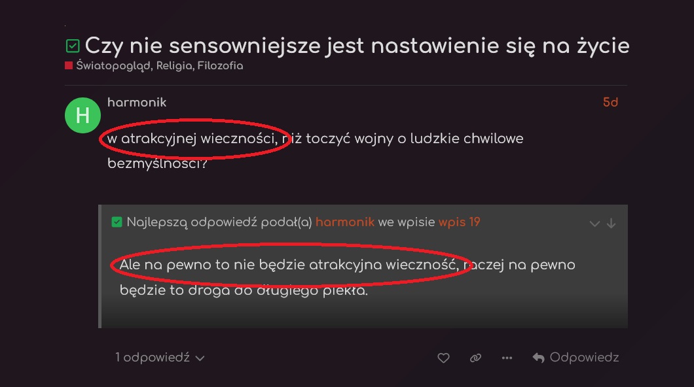Click the "Najlepszą odpowiedź podał(a)" label

pyautogui.click(x=219, y=222)
